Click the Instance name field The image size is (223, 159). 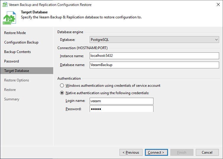(154, 56)
